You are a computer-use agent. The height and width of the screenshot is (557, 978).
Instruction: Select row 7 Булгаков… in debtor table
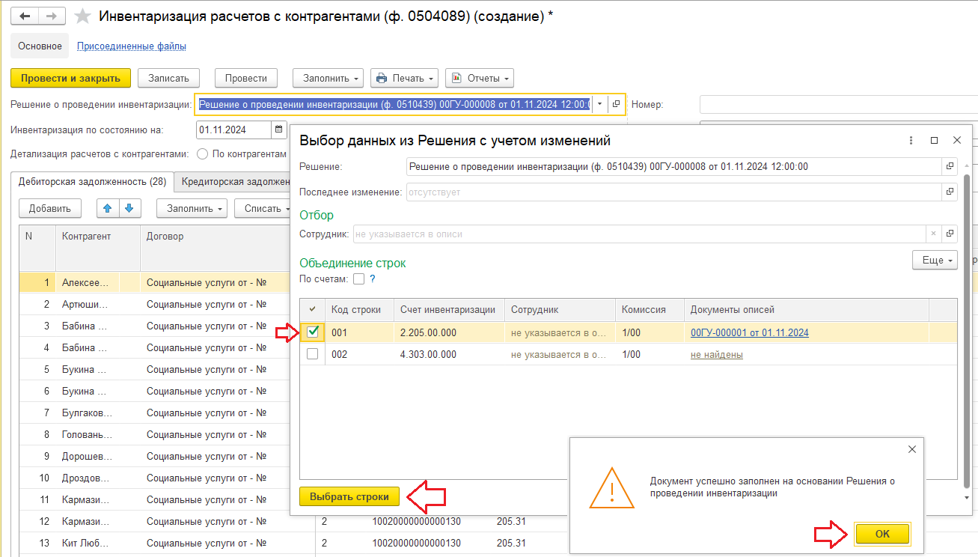click(154, 413)
